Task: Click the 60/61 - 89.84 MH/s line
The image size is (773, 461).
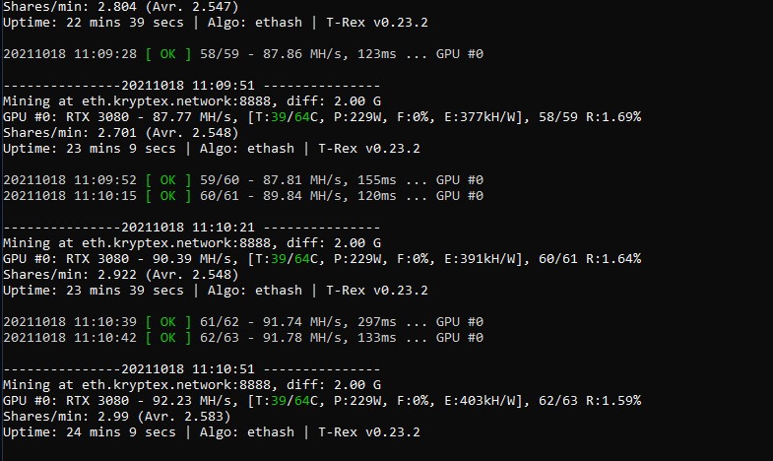Action: coord(243,196)
